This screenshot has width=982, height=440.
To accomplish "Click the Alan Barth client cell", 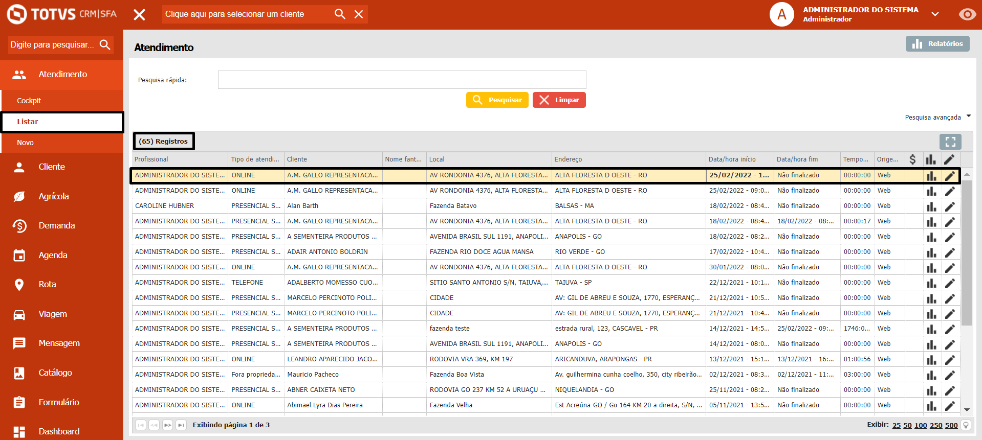I will tap(333, 206).
